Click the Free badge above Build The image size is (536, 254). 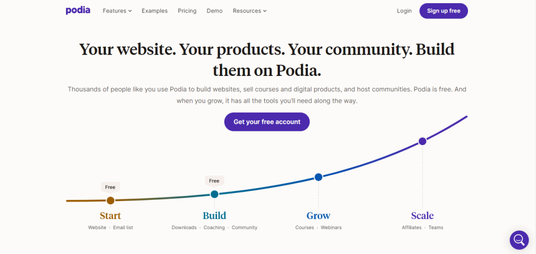click(x=214, y=181)
